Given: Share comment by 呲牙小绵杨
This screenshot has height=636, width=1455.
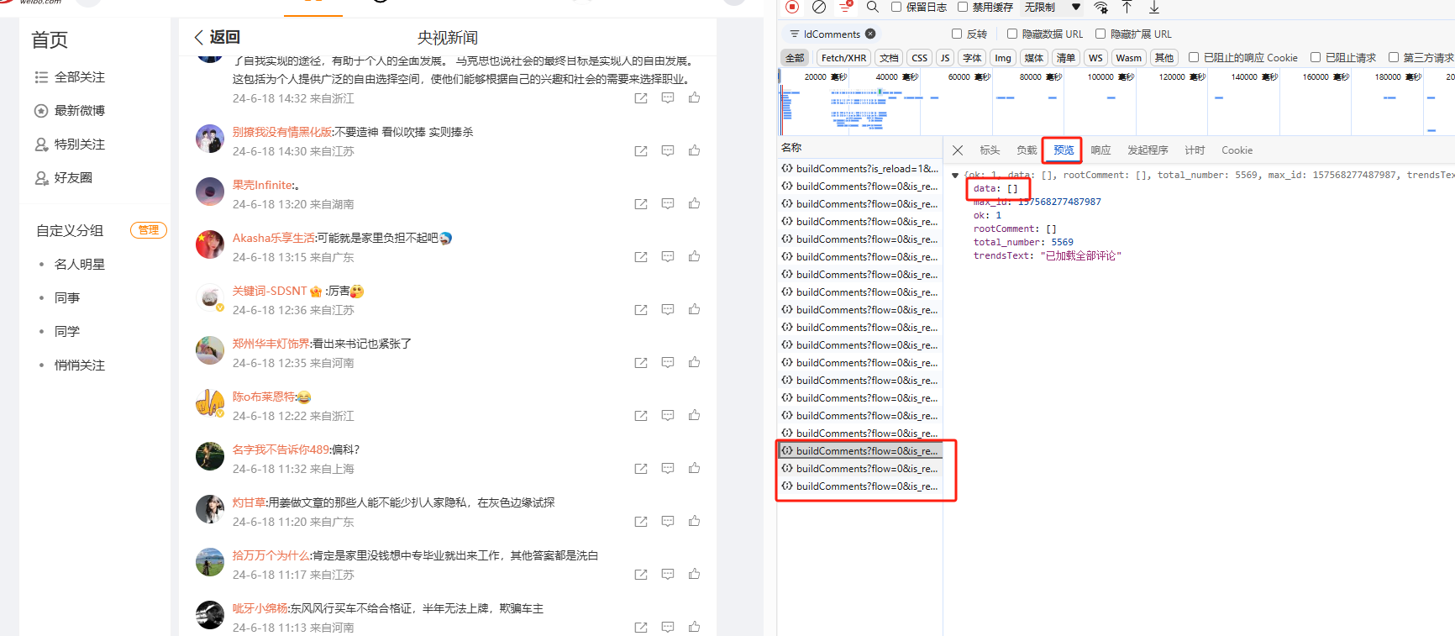Looking at the screenshot, I should [x=641, y=627].
